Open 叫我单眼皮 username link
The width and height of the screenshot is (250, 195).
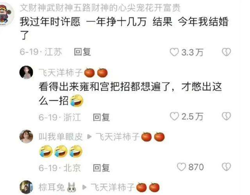click(x=61, y=137)
